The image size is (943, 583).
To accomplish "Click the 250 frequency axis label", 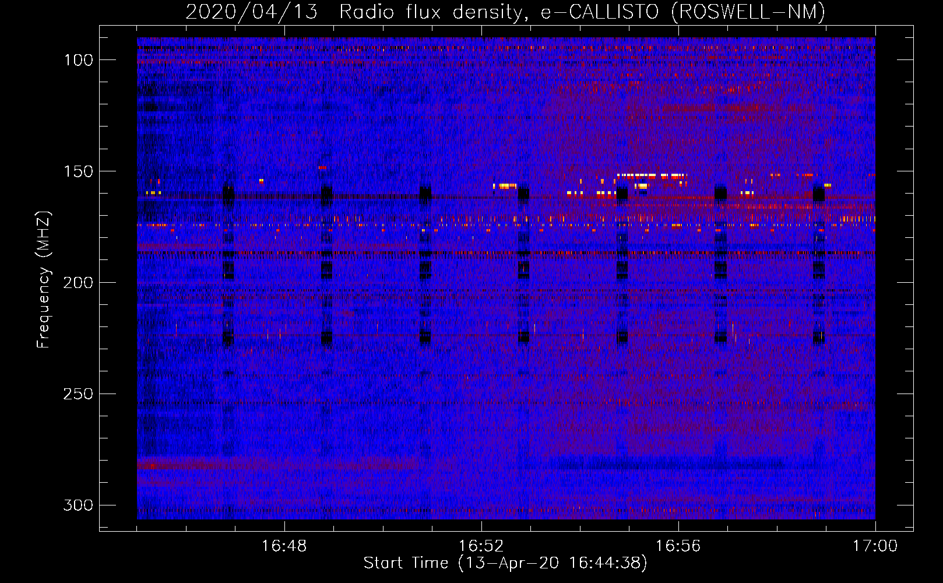I will (78, 394).
